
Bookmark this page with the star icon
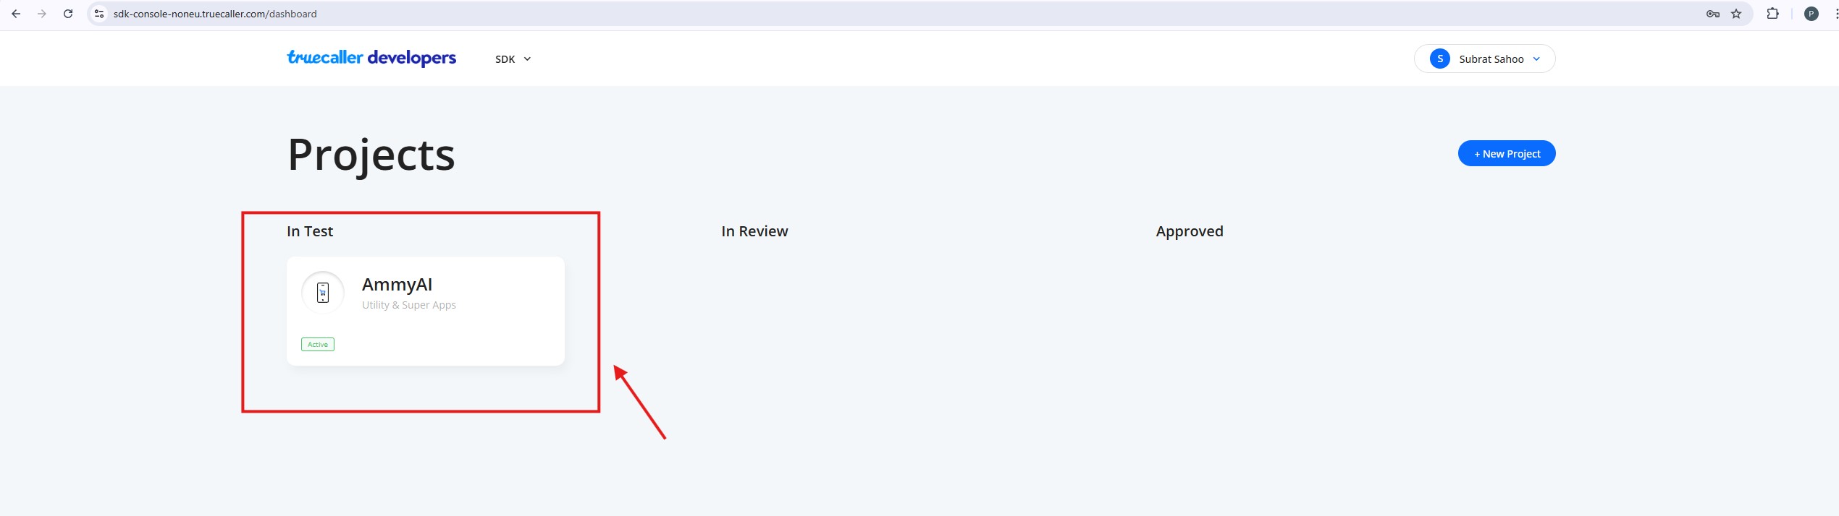coord(1736,14)
